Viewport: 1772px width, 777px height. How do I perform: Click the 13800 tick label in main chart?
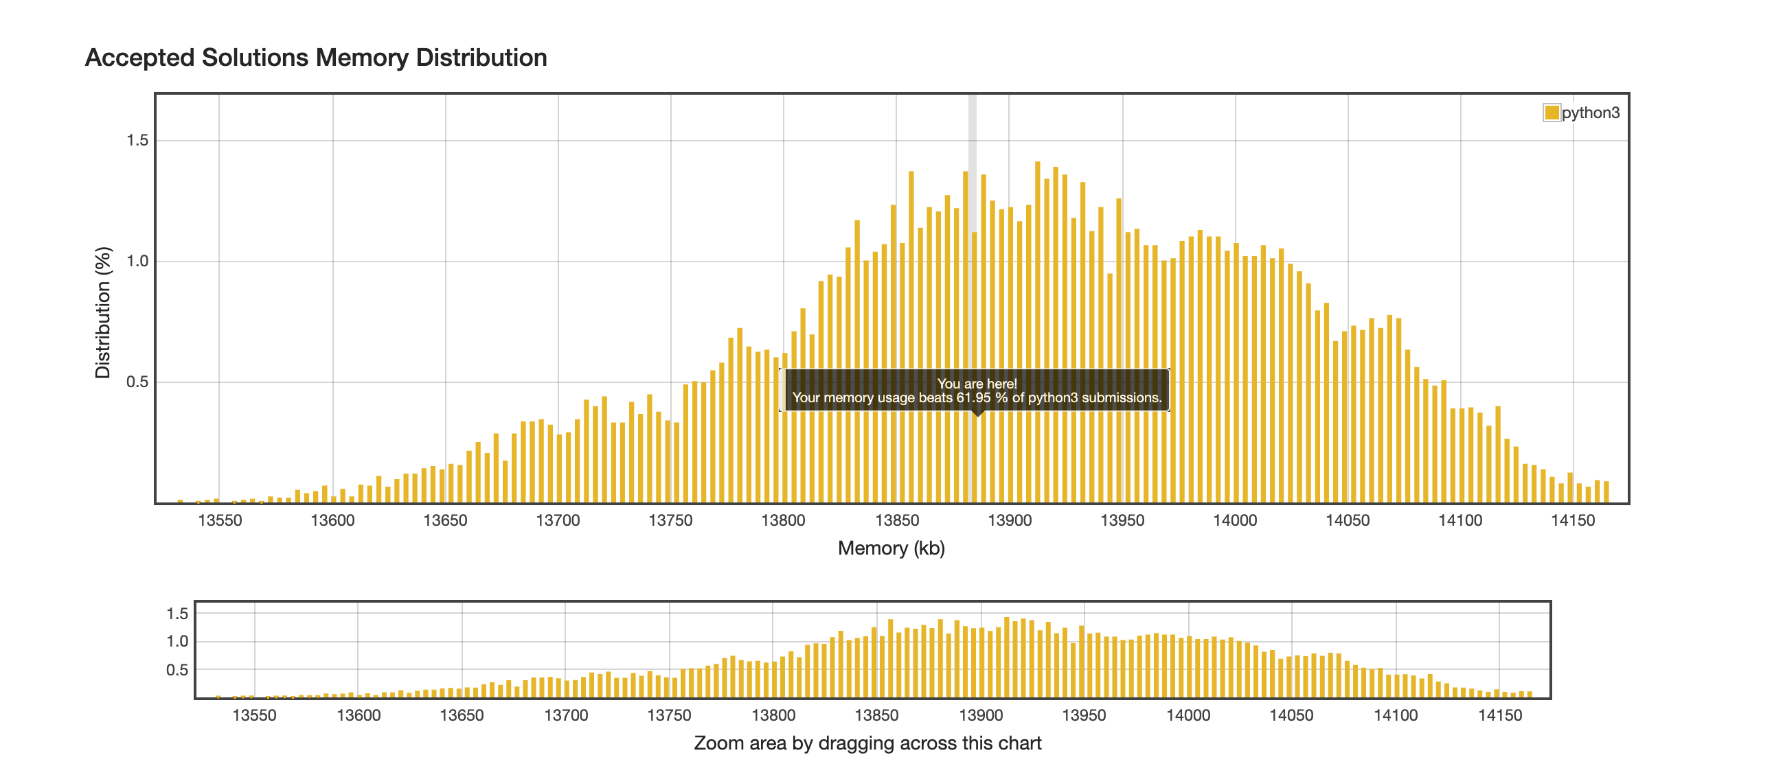[x=783, y=520]
